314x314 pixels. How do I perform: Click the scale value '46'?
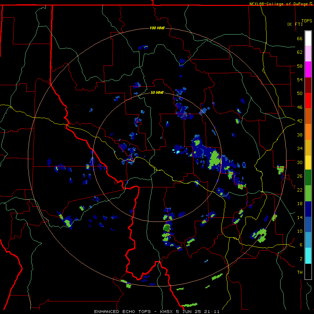coord(300,107)
